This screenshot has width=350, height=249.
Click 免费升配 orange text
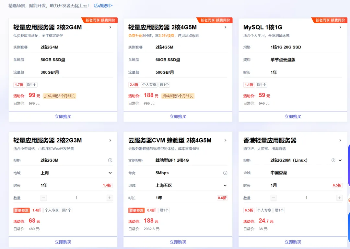tap(135, 36)
